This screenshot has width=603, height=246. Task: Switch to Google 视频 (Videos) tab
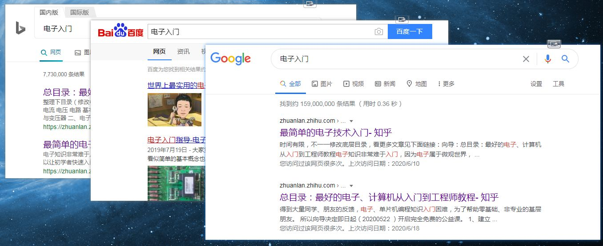pyautogui.click(x=354, y=84)
